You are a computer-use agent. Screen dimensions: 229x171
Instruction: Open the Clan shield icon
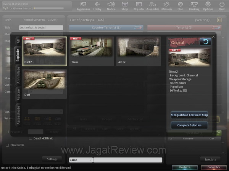click(x=181, y=6)
